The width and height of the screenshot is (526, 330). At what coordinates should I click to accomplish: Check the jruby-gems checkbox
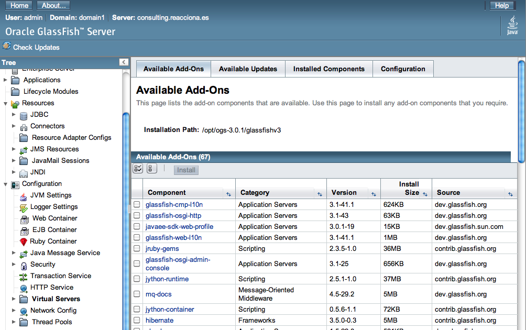tap(137, 248)
